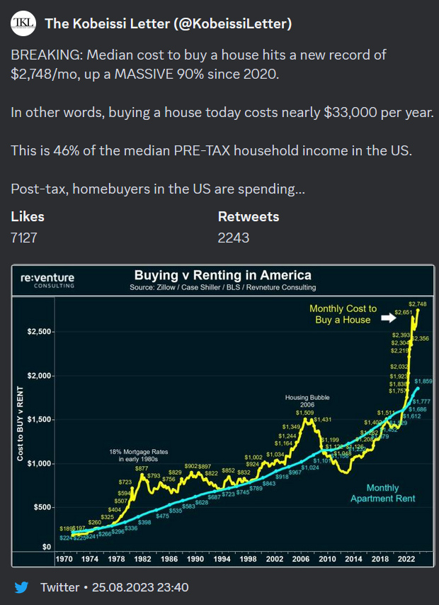Click the 'Housing Bubble 2006' chart annotation
Image resolution: width=439 pixels, height=605 pixels.
tap(308, 402)
